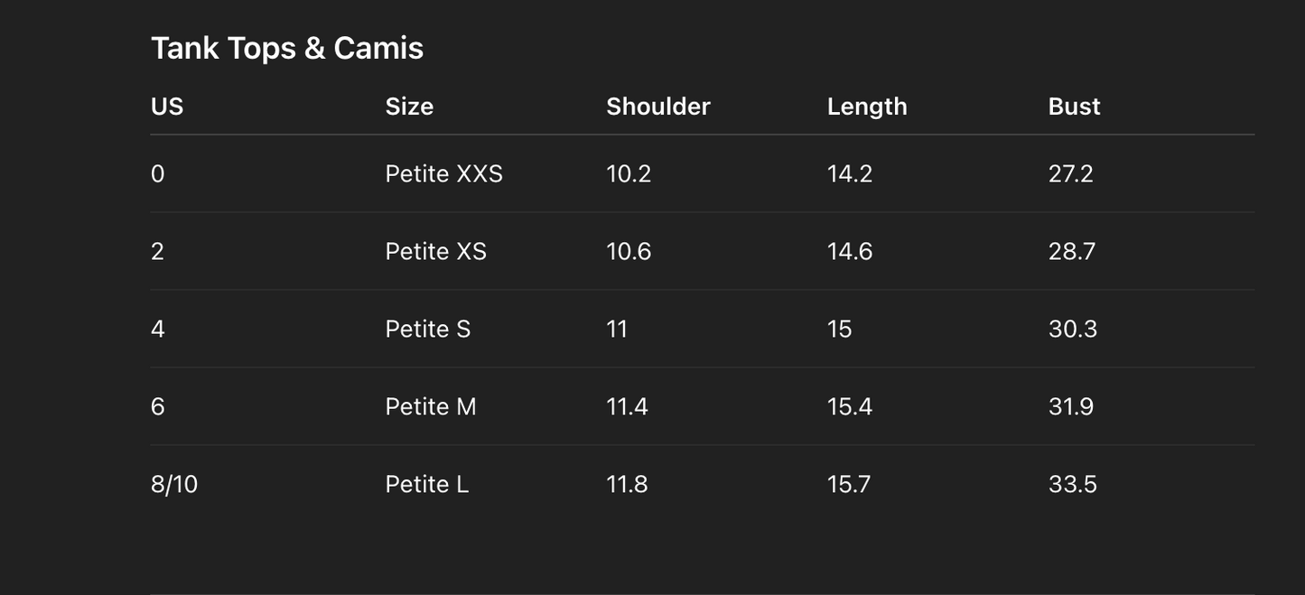
Task: Click the Length column header
Action: pyautogui.click(x=867, y=107)
